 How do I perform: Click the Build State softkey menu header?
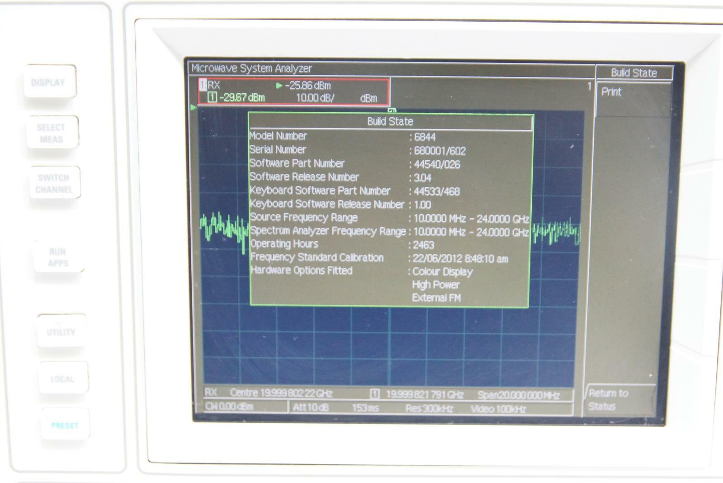point(634,73)
